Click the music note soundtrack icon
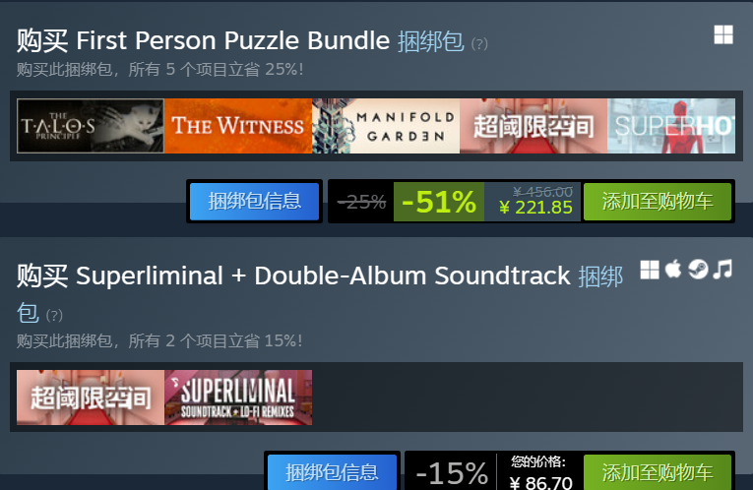This screenshot has width=753, height=490. click(x=722, y=269)
